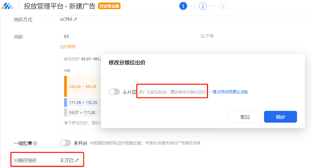Edit the oCPM bidding method pencil icon

pos(75,19)
